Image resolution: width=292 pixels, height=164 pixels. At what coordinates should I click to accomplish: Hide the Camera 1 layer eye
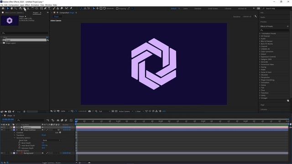(x=2, y=128)
